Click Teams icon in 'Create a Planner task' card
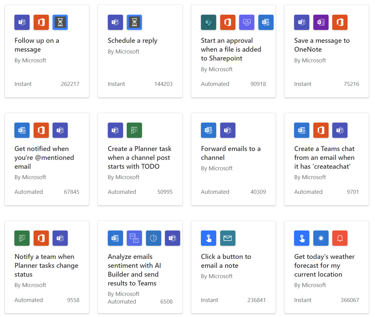 pos(115,130)
